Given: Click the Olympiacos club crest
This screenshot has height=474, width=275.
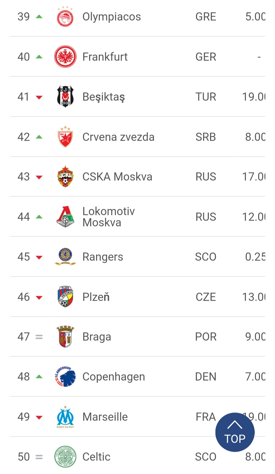Looking at the screenshot, I should point(65,17).
